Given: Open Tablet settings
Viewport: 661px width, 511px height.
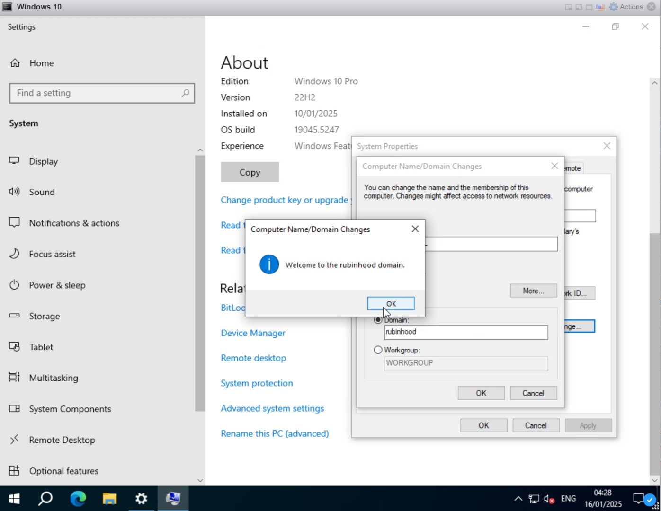Looking at the screenshot, I should [x=41, y=347].
